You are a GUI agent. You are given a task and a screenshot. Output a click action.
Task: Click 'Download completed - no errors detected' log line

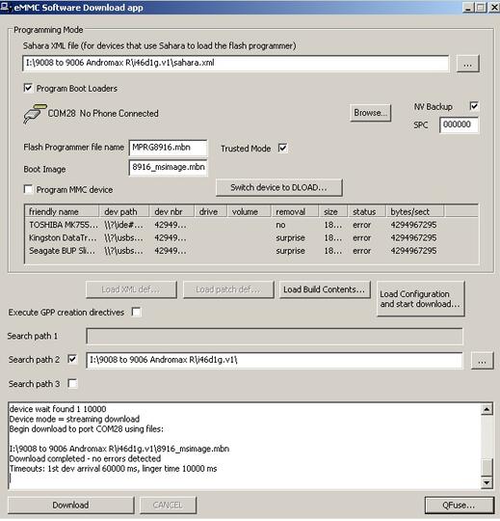[x=86, y=458]
